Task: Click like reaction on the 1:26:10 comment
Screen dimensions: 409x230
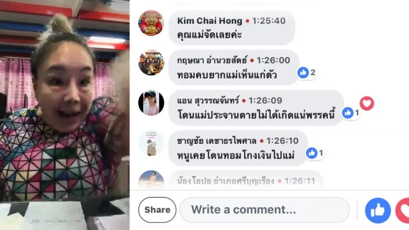Action: (315, 153)
